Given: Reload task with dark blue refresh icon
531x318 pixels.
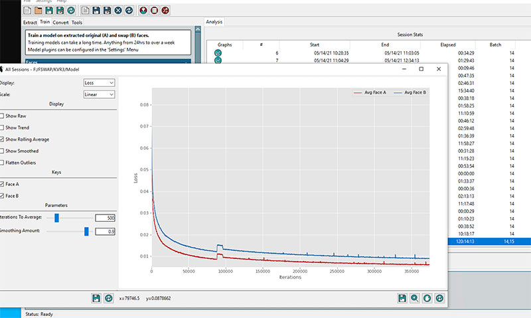Looking at the screenshot, I should pos(129,11).
